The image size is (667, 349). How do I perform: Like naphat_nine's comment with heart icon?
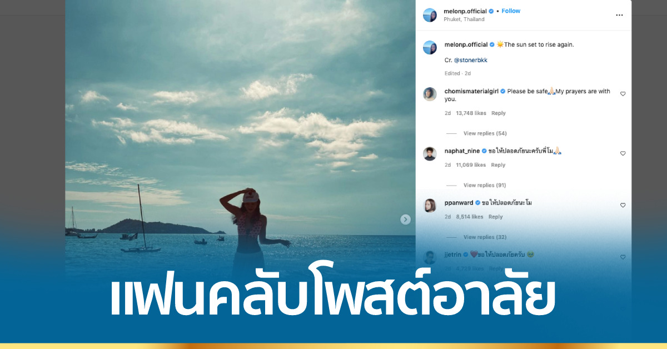point(623,153)
